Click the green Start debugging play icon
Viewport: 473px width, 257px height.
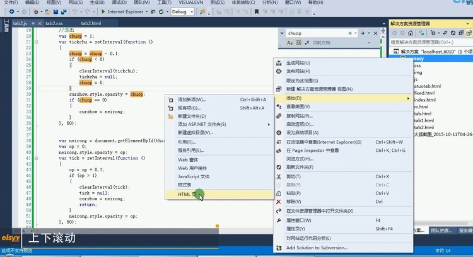click(x=102, y=11)
